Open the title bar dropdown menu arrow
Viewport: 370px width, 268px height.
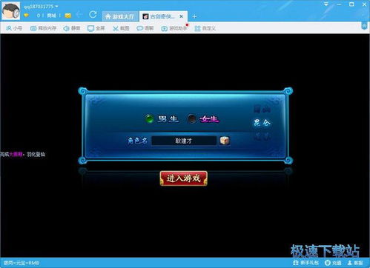[326, 4]
